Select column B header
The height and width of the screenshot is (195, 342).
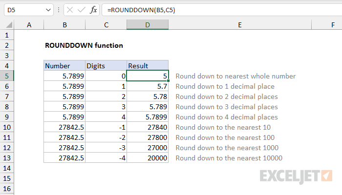pyautogui.click(x=64, y=25)
